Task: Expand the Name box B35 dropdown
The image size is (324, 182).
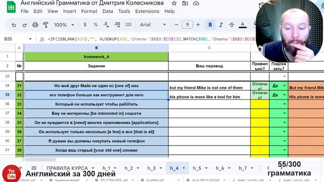Action: pos(30,39)
